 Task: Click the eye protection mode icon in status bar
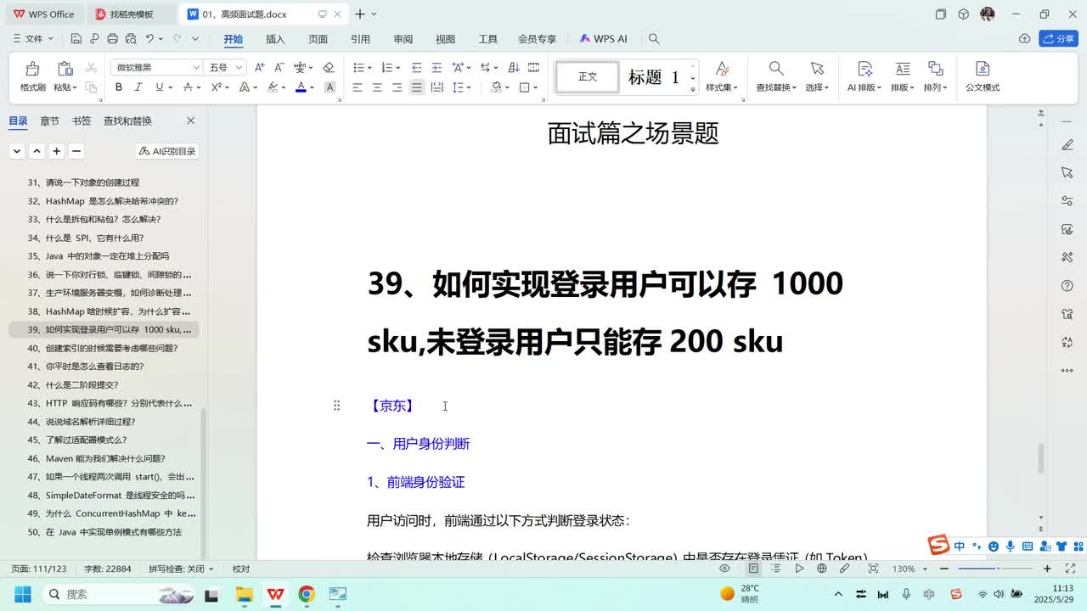coord(724,569)
